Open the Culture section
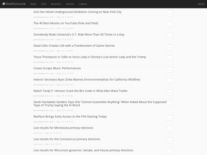 pos(83,4)
